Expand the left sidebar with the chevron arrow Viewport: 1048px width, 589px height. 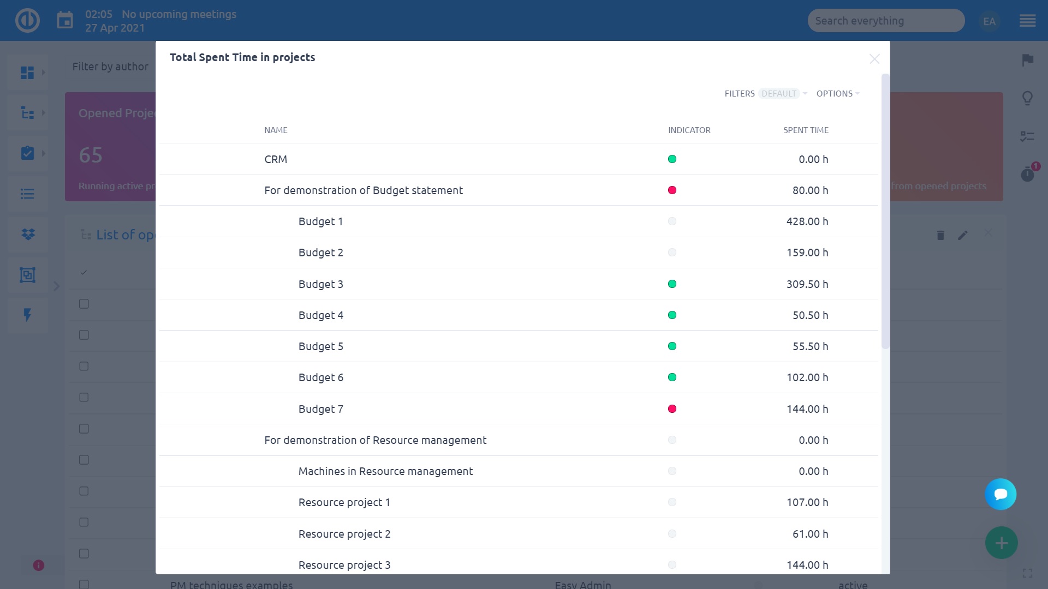(x=57, y=286)
